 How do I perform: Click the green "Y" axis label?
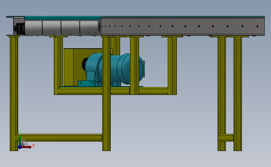(x=20, y=132)
